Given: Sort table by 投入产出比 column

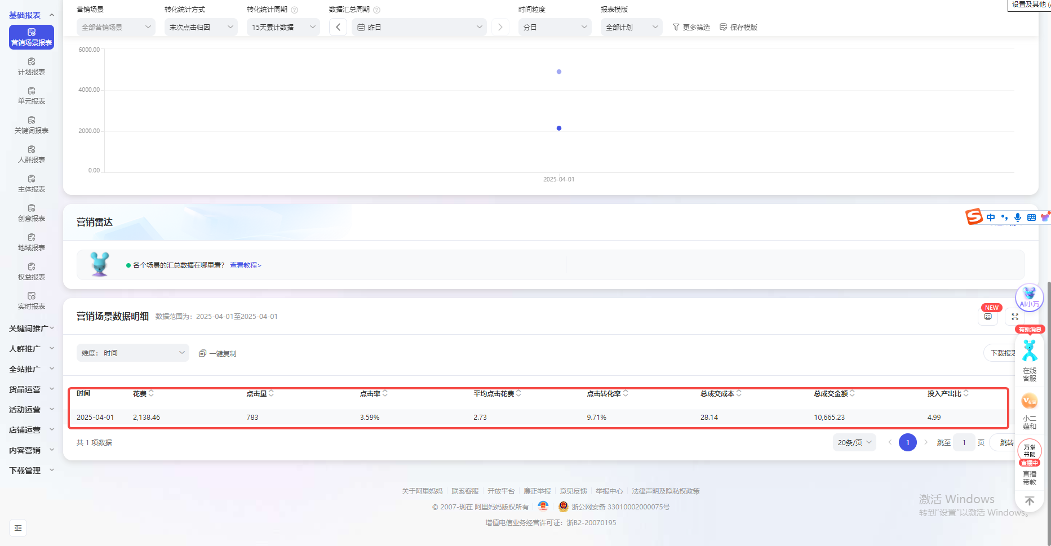Looking at the screenshot, I should coord(966,394).
